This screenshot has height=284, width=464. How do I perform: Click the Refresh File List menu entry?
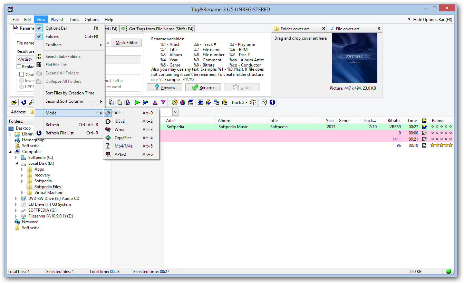pos(69,133)
